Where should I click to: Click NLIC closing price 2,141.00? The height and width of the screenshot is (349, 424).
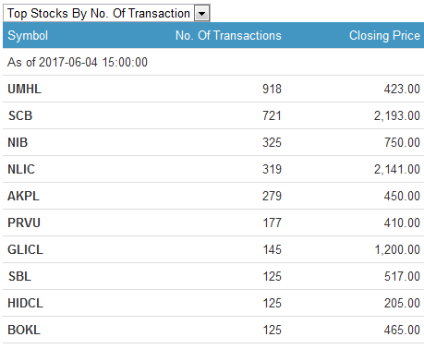(397, 169)
